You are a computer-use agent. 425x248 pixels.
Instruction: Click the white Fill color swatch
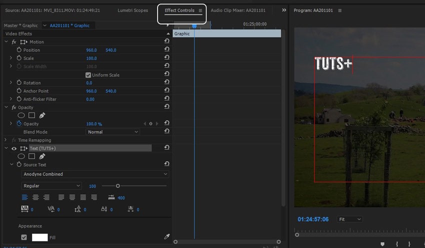pyautogui.click(x=40, y=237)
